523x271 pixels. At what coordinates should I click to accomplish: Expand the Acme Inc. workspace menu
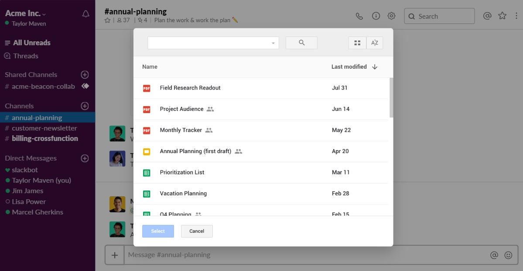click(44, 14)
